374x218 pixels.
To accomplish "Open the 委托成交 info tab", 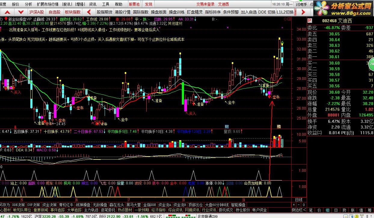I will coord(226,210).
